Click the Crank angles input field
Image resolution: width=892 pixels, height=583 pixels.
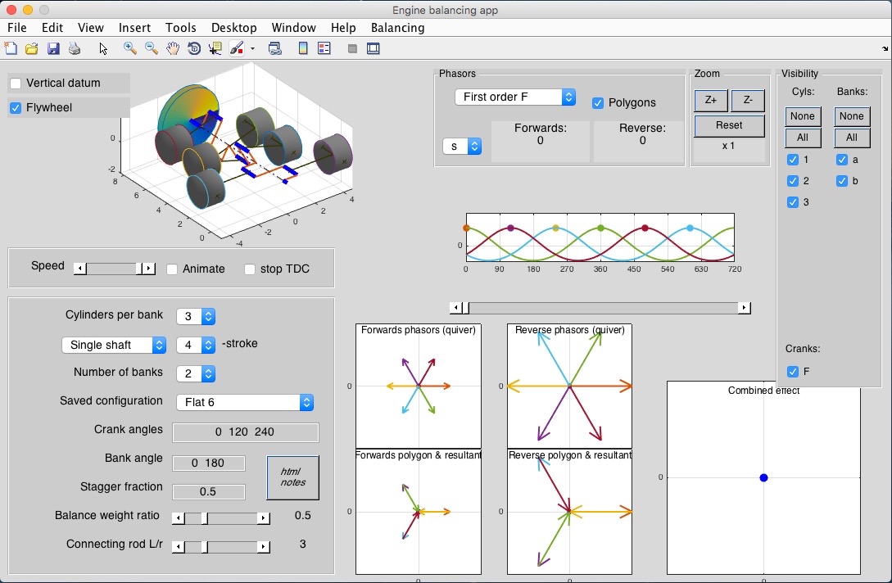245,432
